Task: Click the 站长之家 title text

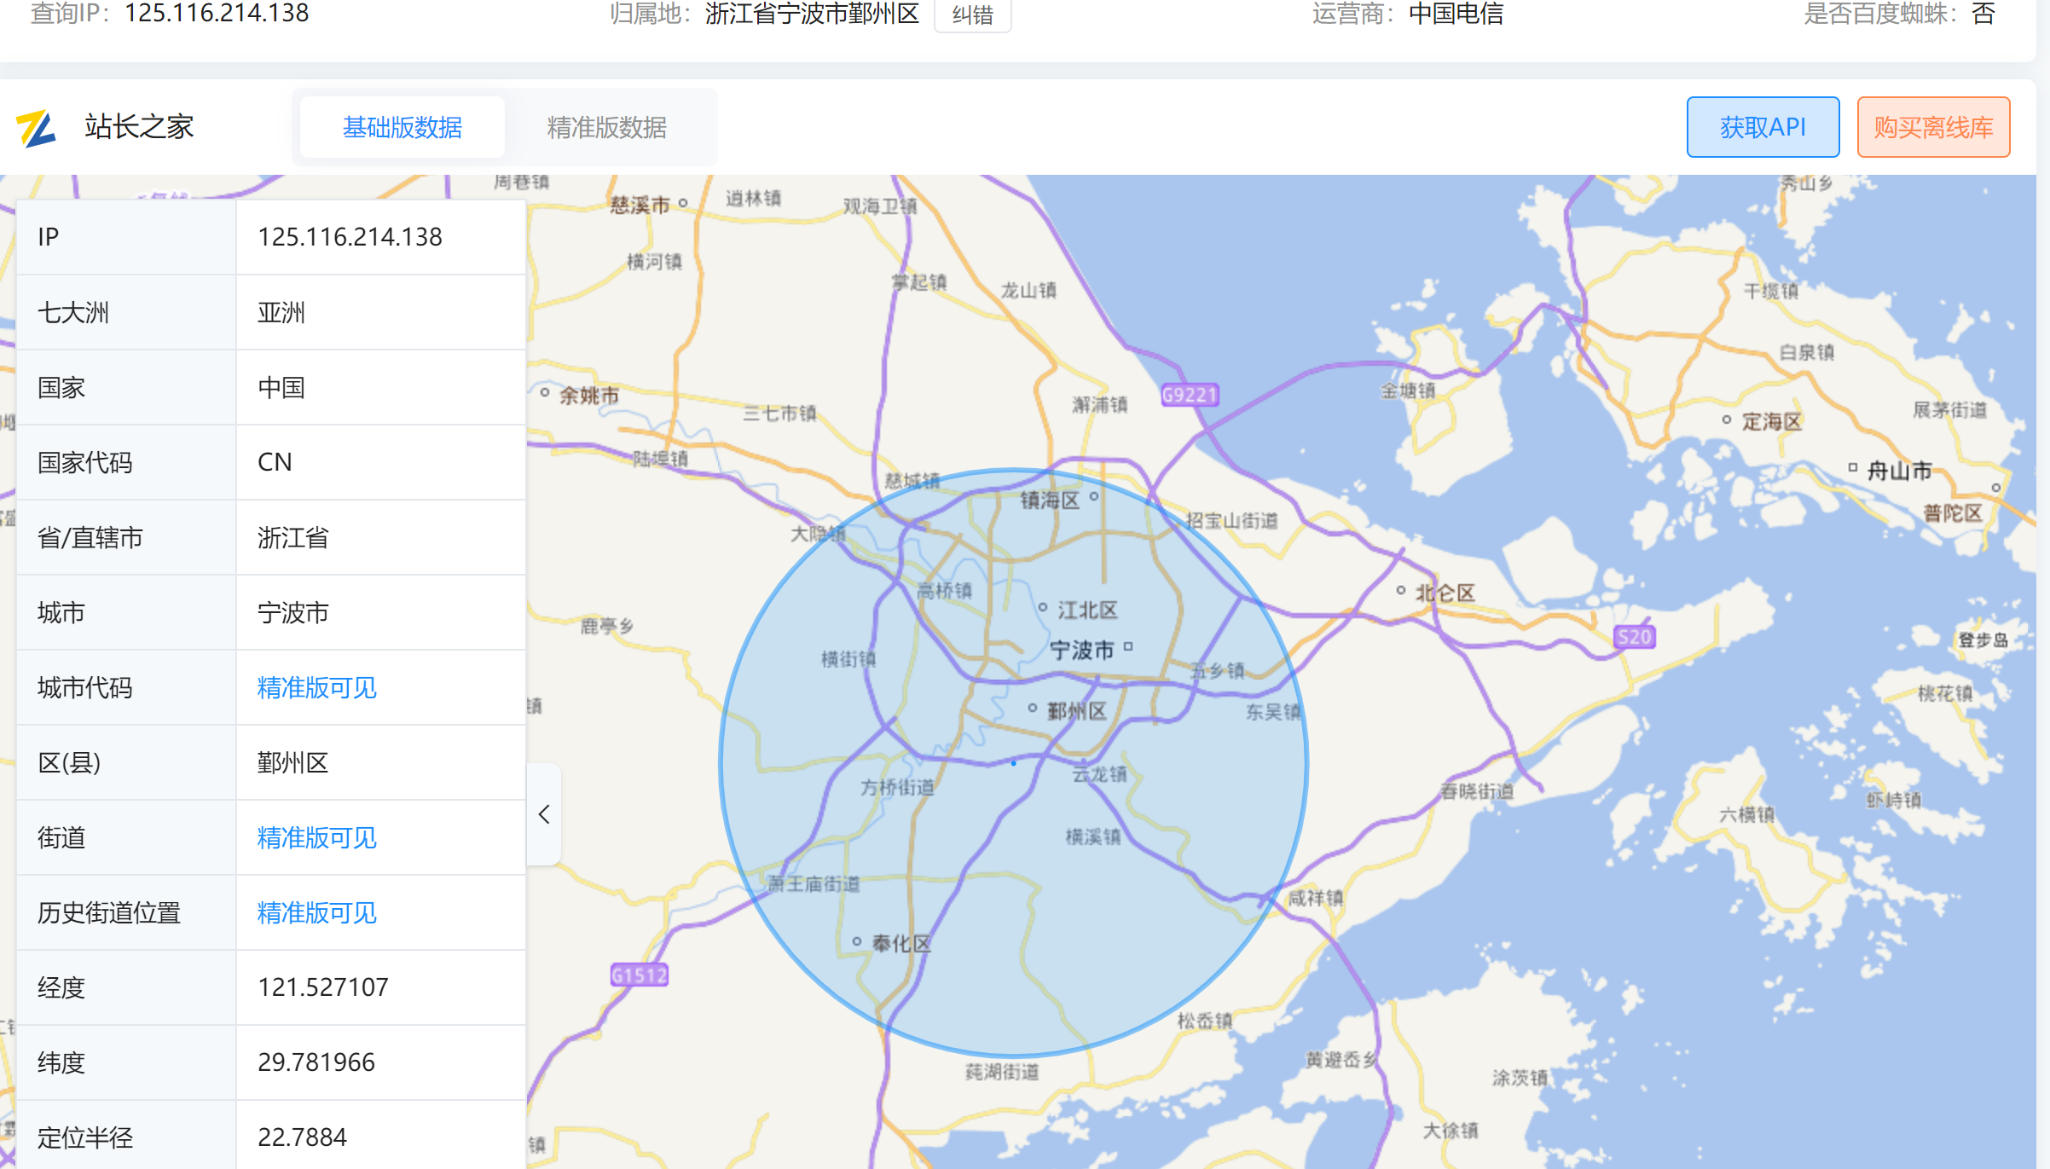Action: [x=139, y=127]
